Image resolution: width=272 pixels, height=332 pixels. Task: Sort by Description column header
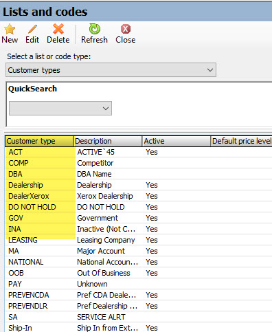(108, 141)
